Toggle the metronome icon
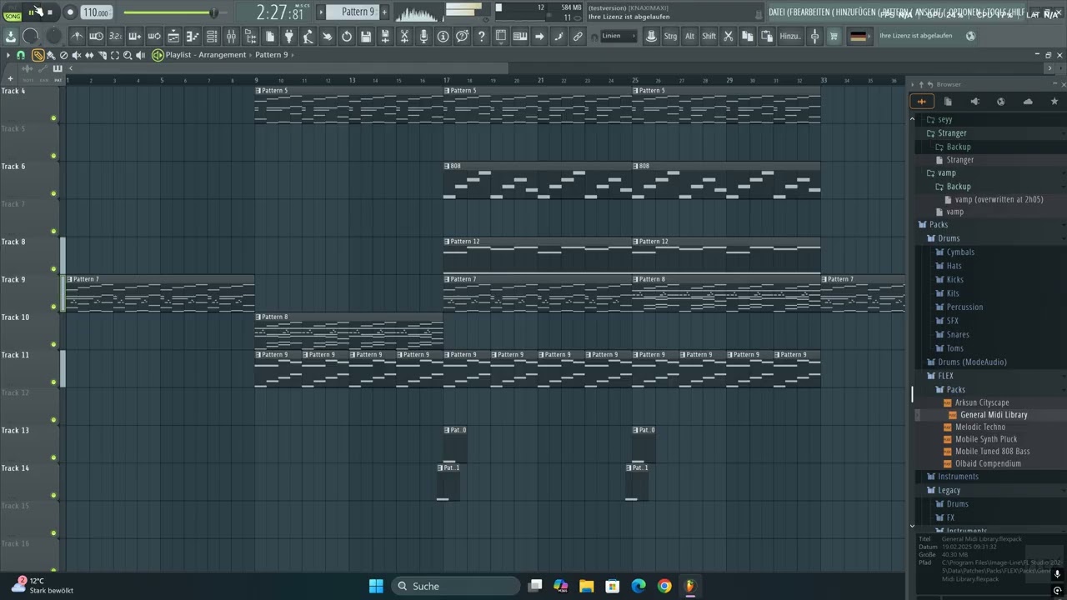1067x600 pixels. (x=77, y=36)
